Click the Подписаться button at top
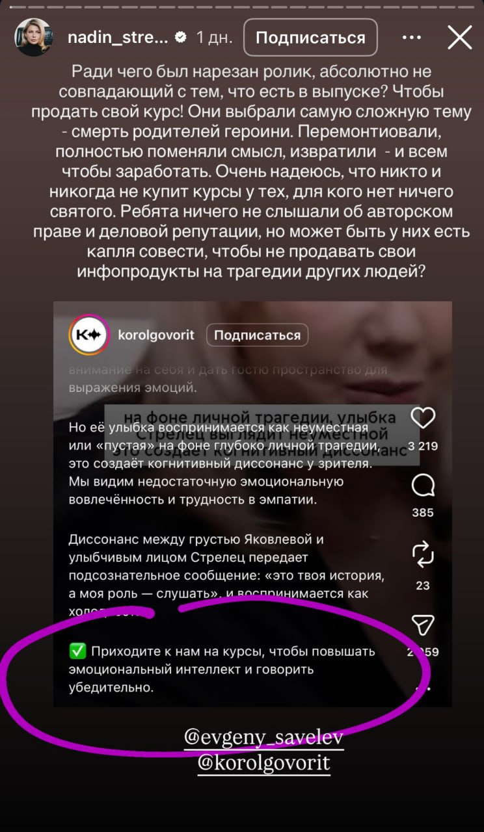The height and width of the screenshot is (832, 484). pyautogui.click(x=310, y=38)
